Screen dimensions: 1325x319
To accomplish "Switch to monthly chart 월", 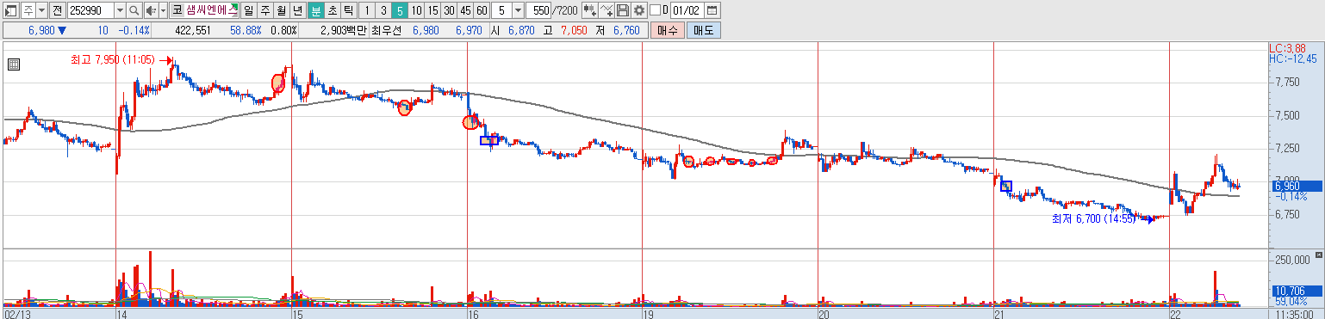I will coord(282,10).
